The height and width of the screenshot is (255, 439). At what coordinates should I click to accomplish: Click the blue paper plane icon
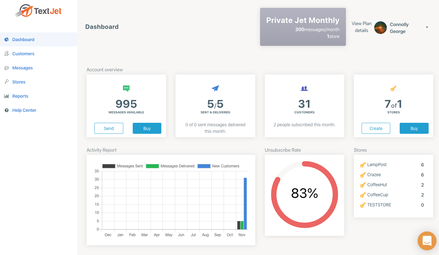(215, 88)
